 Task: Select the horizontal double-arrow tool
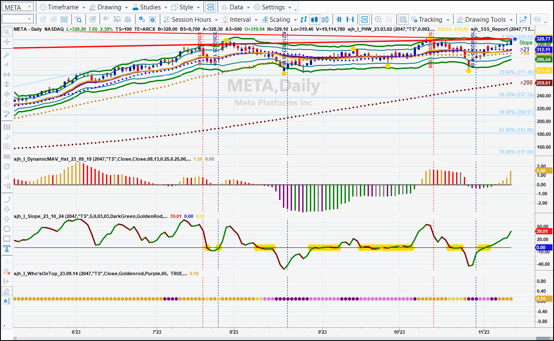pos(6,74)
